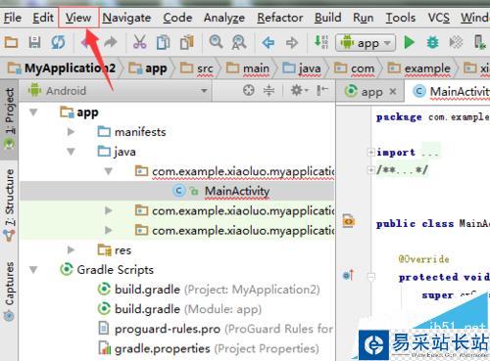Open the Refactor menu
The image size is (490, 361).
pyautogui.click(x=280, y=18)
